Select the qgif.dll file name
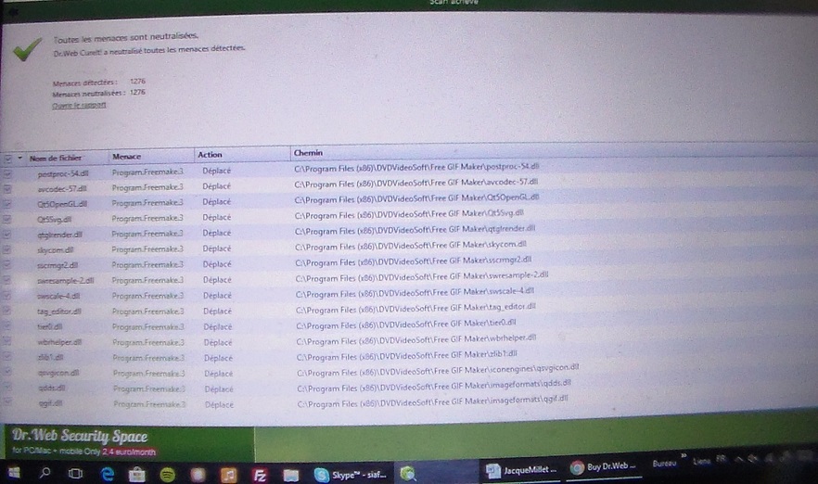 pyautogui.click(x=51, y=403)
